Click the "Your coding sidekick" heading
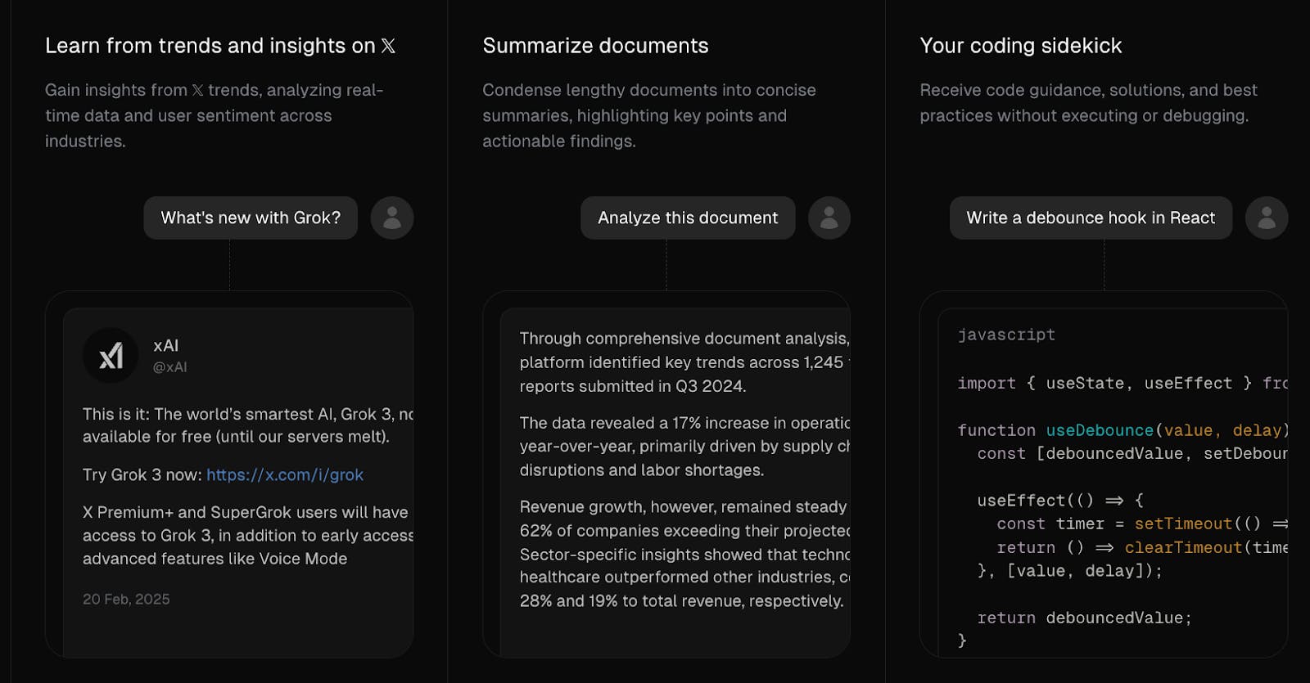1310x683 pixels. [1020, 46]
